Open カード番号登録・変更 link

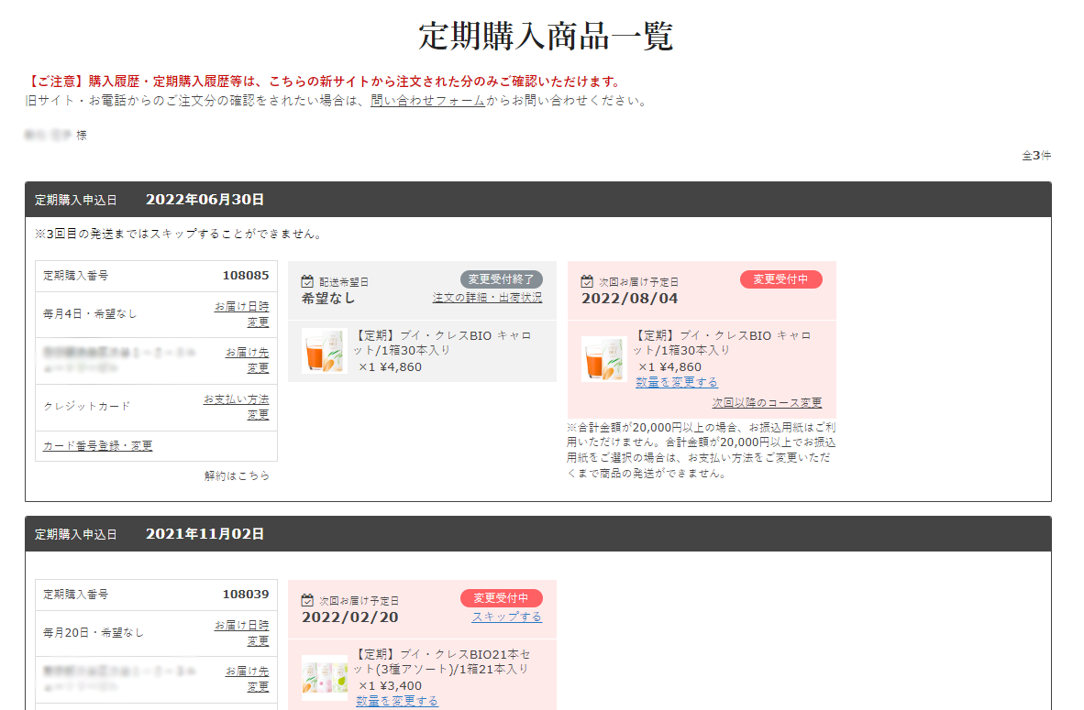point(98,446)
